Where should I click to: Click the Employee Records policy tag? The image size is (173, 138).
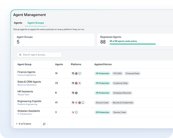[122, 93]
